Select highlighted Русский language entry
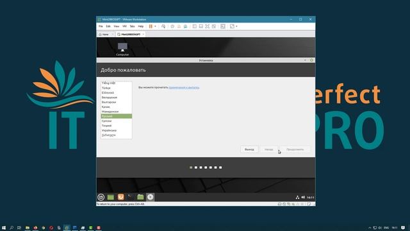Viewport: 410px width, 231px height. click(x=117, y=116)
